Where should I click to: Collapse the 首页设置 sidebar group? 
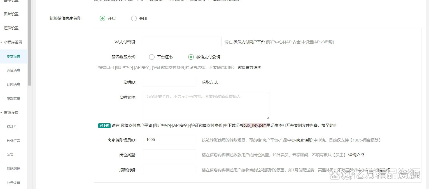[x=10, y=112]
